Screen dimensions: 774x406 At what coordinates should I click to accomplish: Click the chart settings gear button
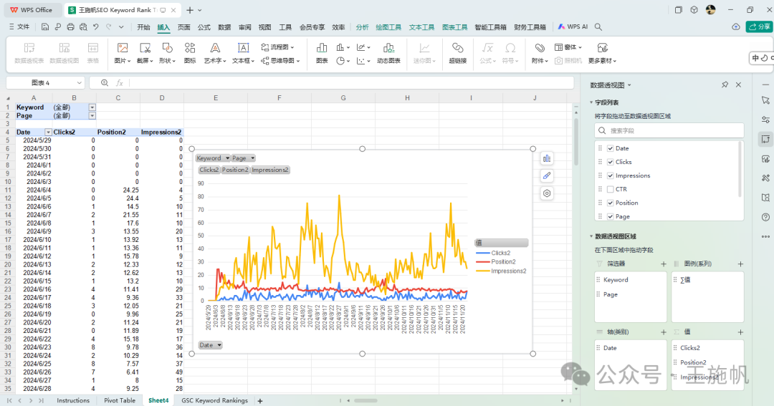[x=547, y=193]
